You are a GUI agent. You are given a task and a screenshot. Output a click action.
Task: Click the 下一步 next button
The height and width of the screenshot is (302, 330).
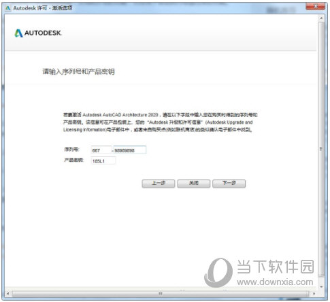coord(229,184)
